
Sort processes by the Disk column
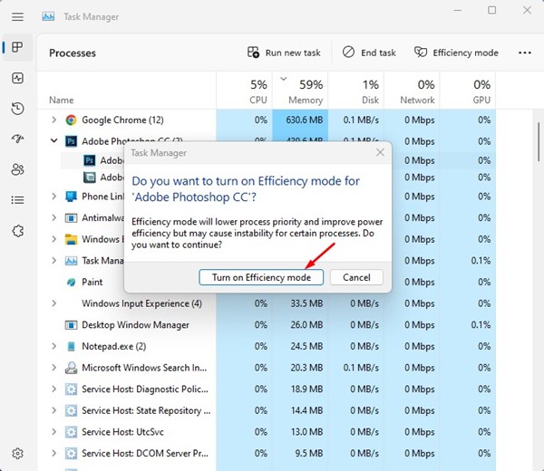(x=356, y=91)
